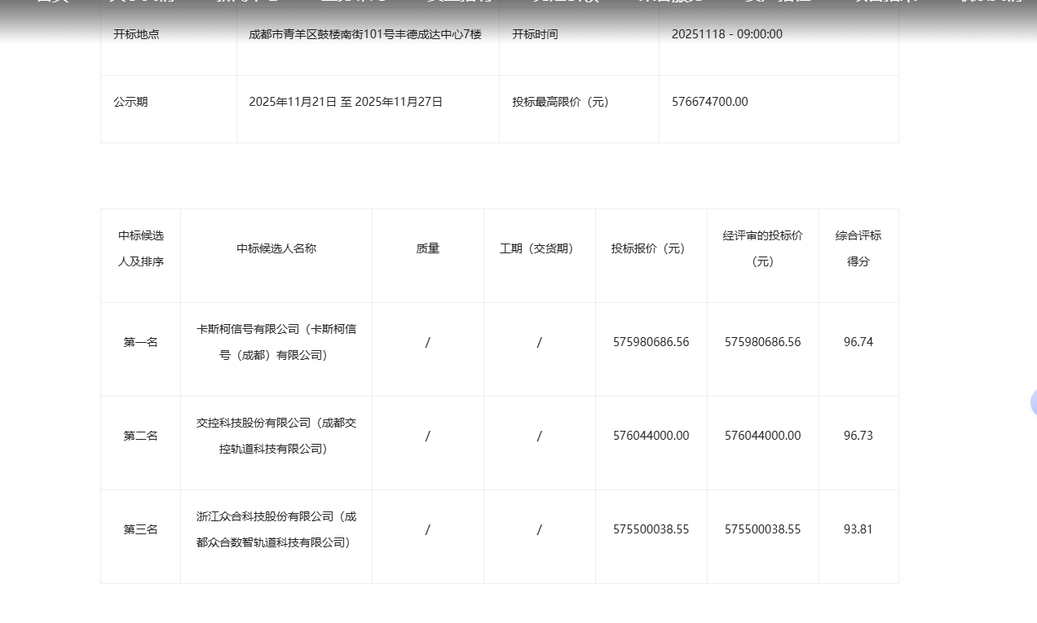This screenshot has height=623, width=1037.
Task: Select the score 96.73
Action: point(858,436)
